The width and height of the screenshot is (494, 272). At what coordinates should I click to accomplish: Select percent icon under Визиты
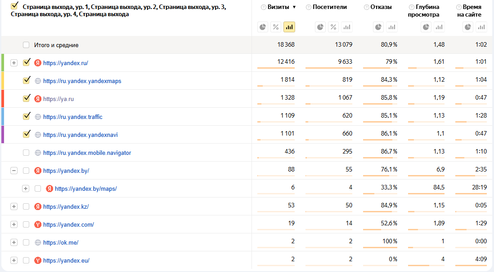click(x=276, y=27)
